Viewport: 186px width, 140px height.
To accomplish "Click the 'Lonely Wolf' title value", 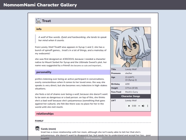I will pyautogui.click(x=131, y=69).
